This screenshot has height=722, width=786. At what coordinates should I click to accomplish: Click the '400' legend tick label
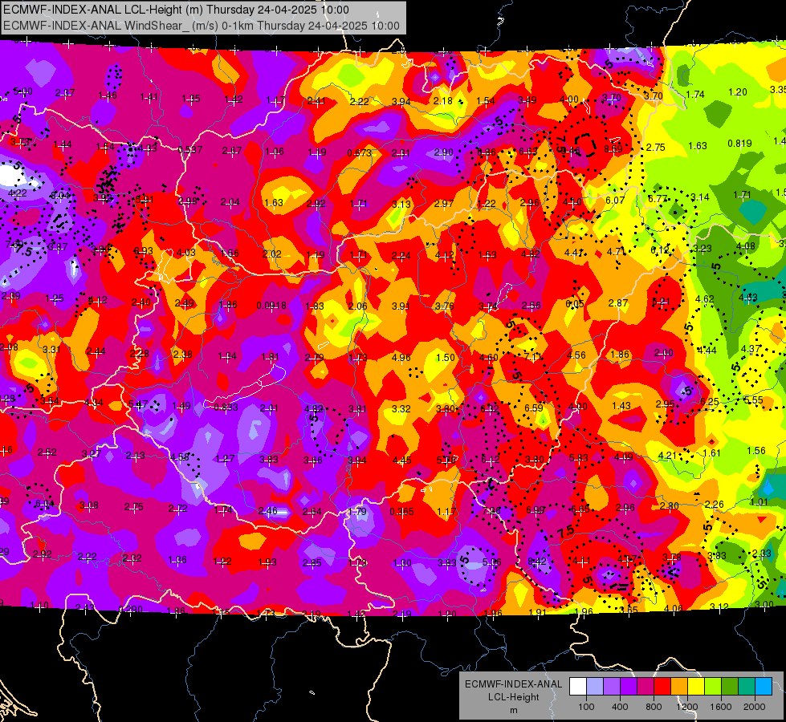(x=620, y=707)
